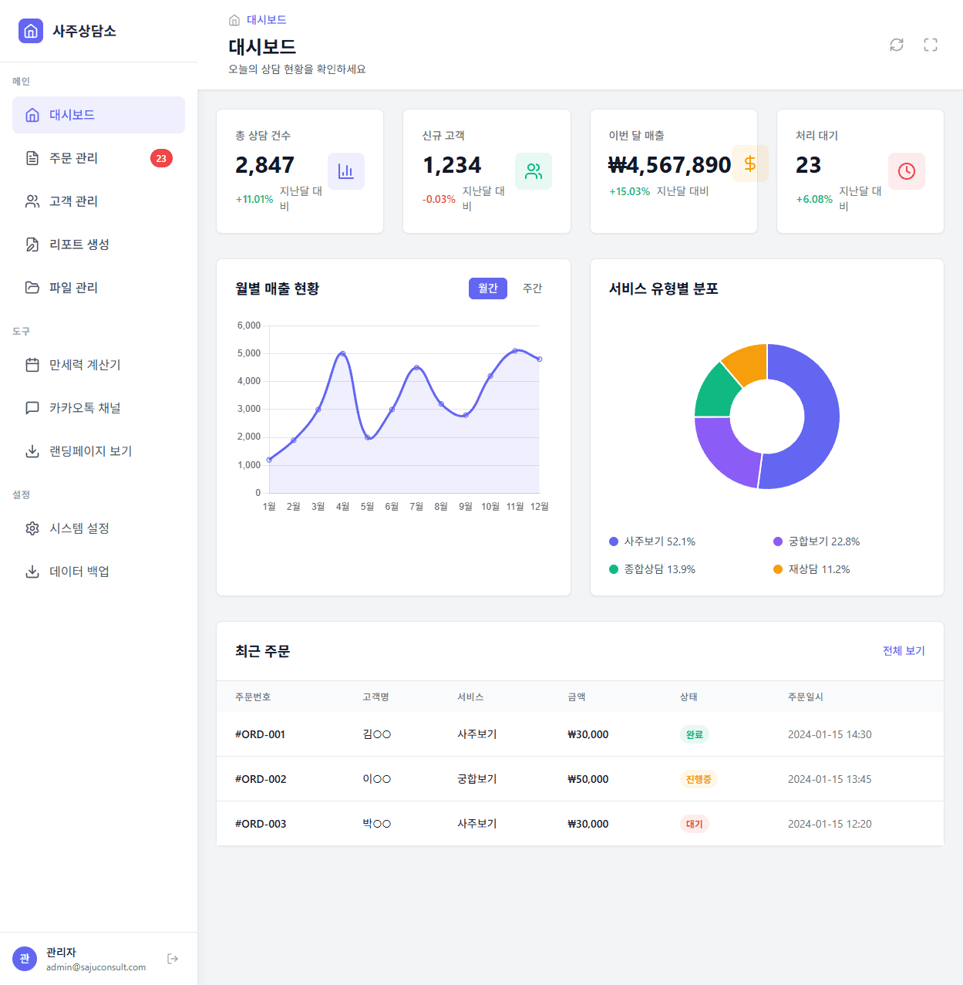This screenshot has height=985, width=963.
Task: Open 전체 보기 for recent orders
Action: click(x=903, y=651)
